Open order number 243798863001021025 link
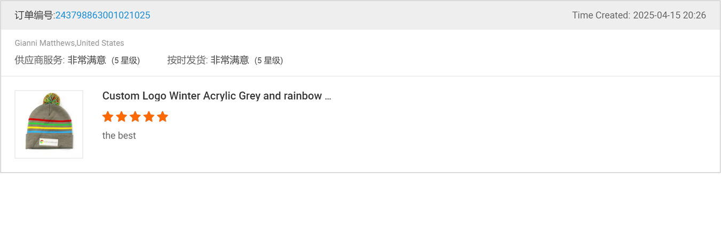721x229 pixels. coord(103,15)
